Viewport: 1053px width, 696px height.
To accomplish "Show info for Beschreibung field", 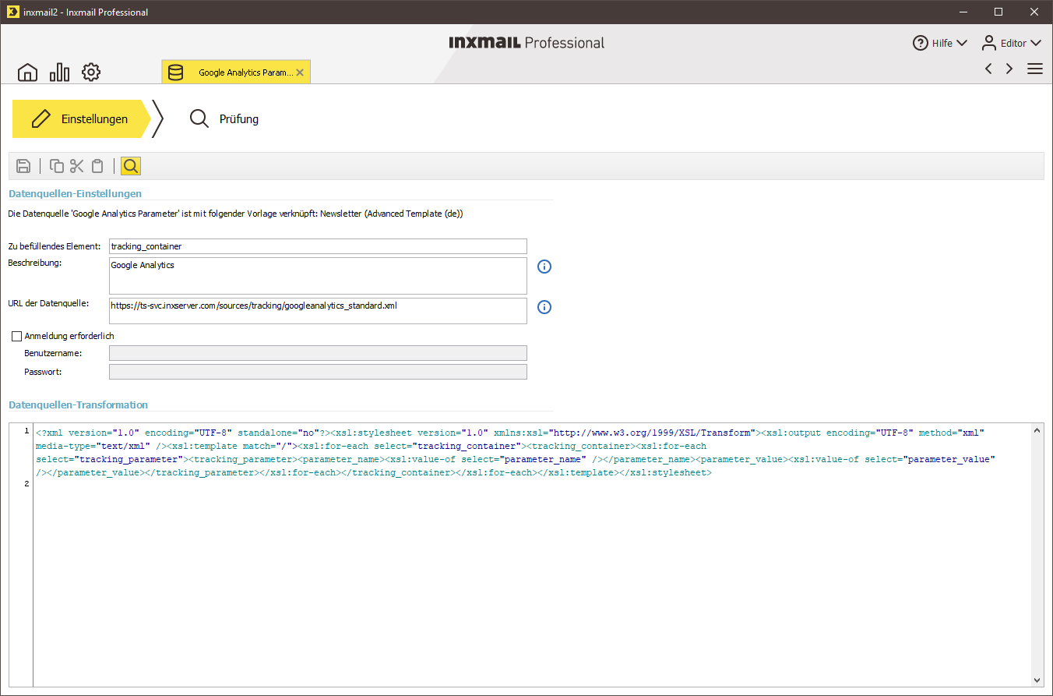I will coord(544,267).
